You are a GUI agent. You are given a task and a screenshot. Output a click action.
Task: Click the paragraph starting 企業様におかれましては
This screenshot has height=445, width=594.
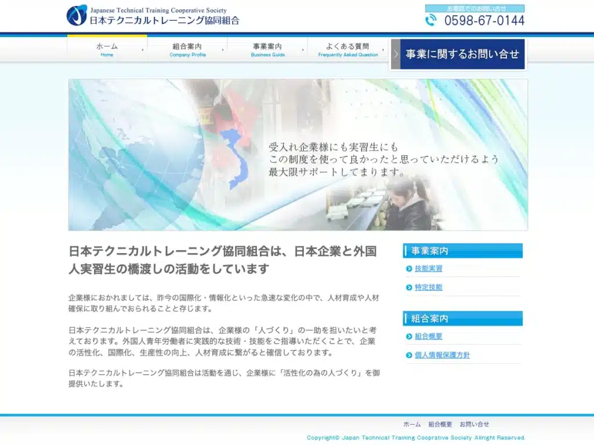(224, 303)
